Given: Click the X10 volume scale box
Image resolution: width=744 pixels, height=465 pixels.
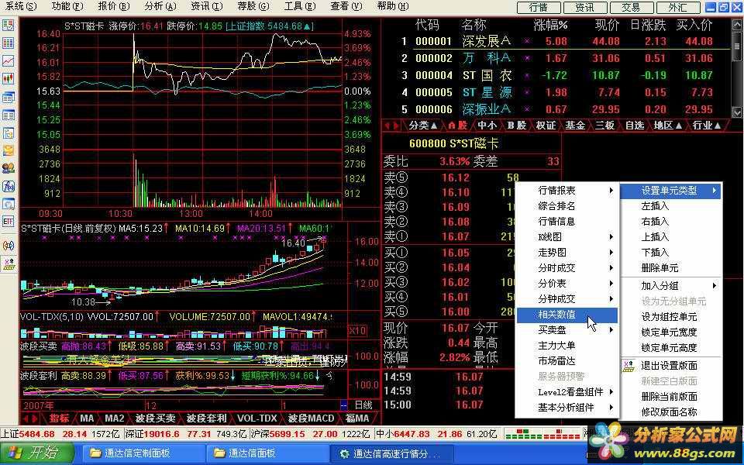Looking at the screenshot, I should point(357,331).
